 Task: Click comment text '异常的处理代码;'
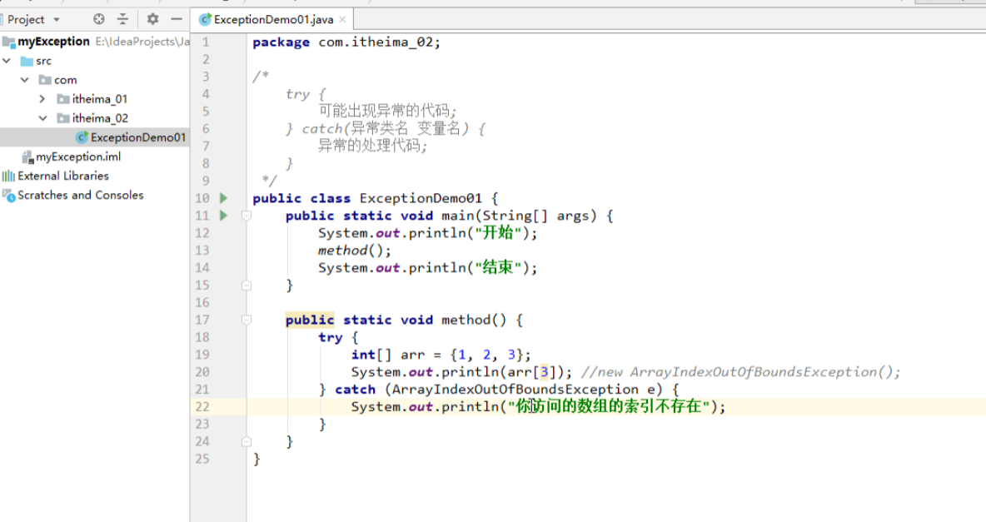[x=372, y=146]
